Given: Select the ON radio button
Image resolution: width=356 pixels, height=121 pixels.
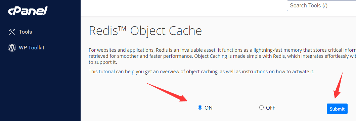Looking at the screenshot, I should click(200, 107).
